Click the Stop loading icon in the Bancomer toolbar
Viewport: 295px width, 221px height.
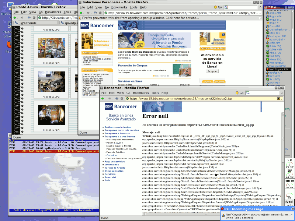[122, 98]
